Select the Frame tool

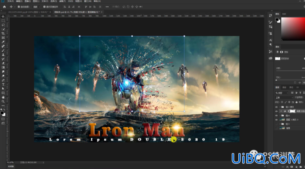pyautogui.click(x=3, y=38)
